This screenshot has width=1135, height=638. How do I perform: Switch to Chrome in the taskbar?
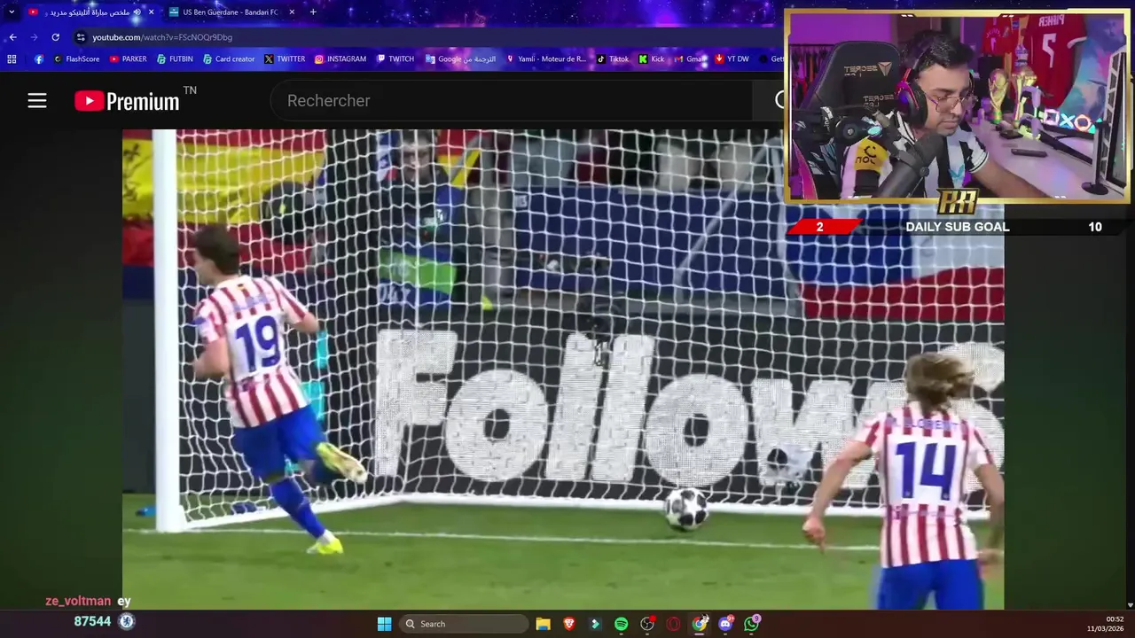(x=700, y=624)
